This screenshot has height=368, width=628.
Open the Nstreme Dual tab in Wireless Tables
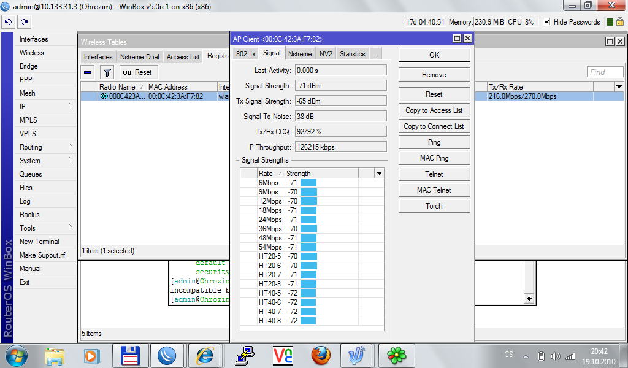click(140, 57)
